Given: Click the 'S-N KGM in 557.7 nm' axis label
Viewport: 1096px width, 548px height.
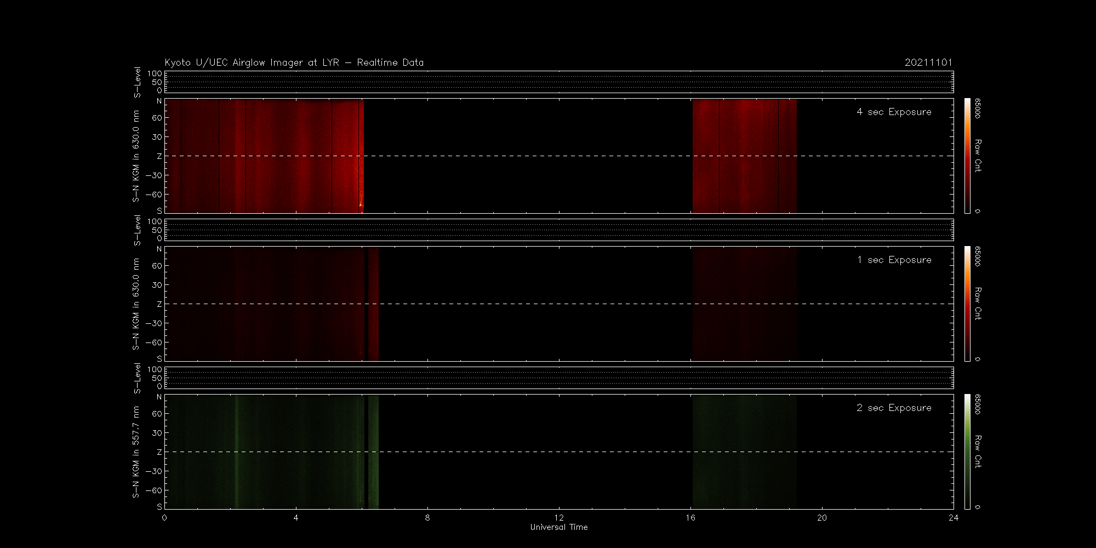Looking at the screenshot, I should 136,452.
